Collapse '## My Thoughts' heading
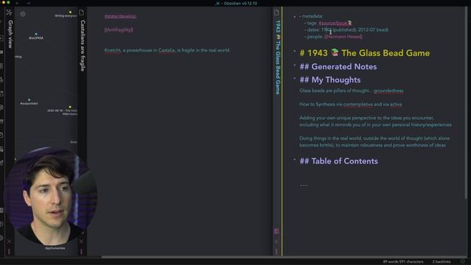This screenshot has height=265, width=471. (294, 78)
